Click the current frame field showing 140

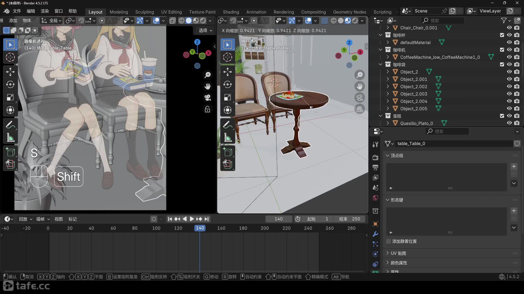(278, 219)
